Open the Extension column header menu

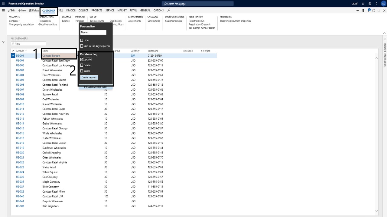[x=188, y=51]
